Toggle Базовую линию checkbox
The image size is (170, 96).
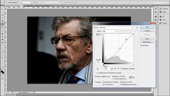pos(121,82)
